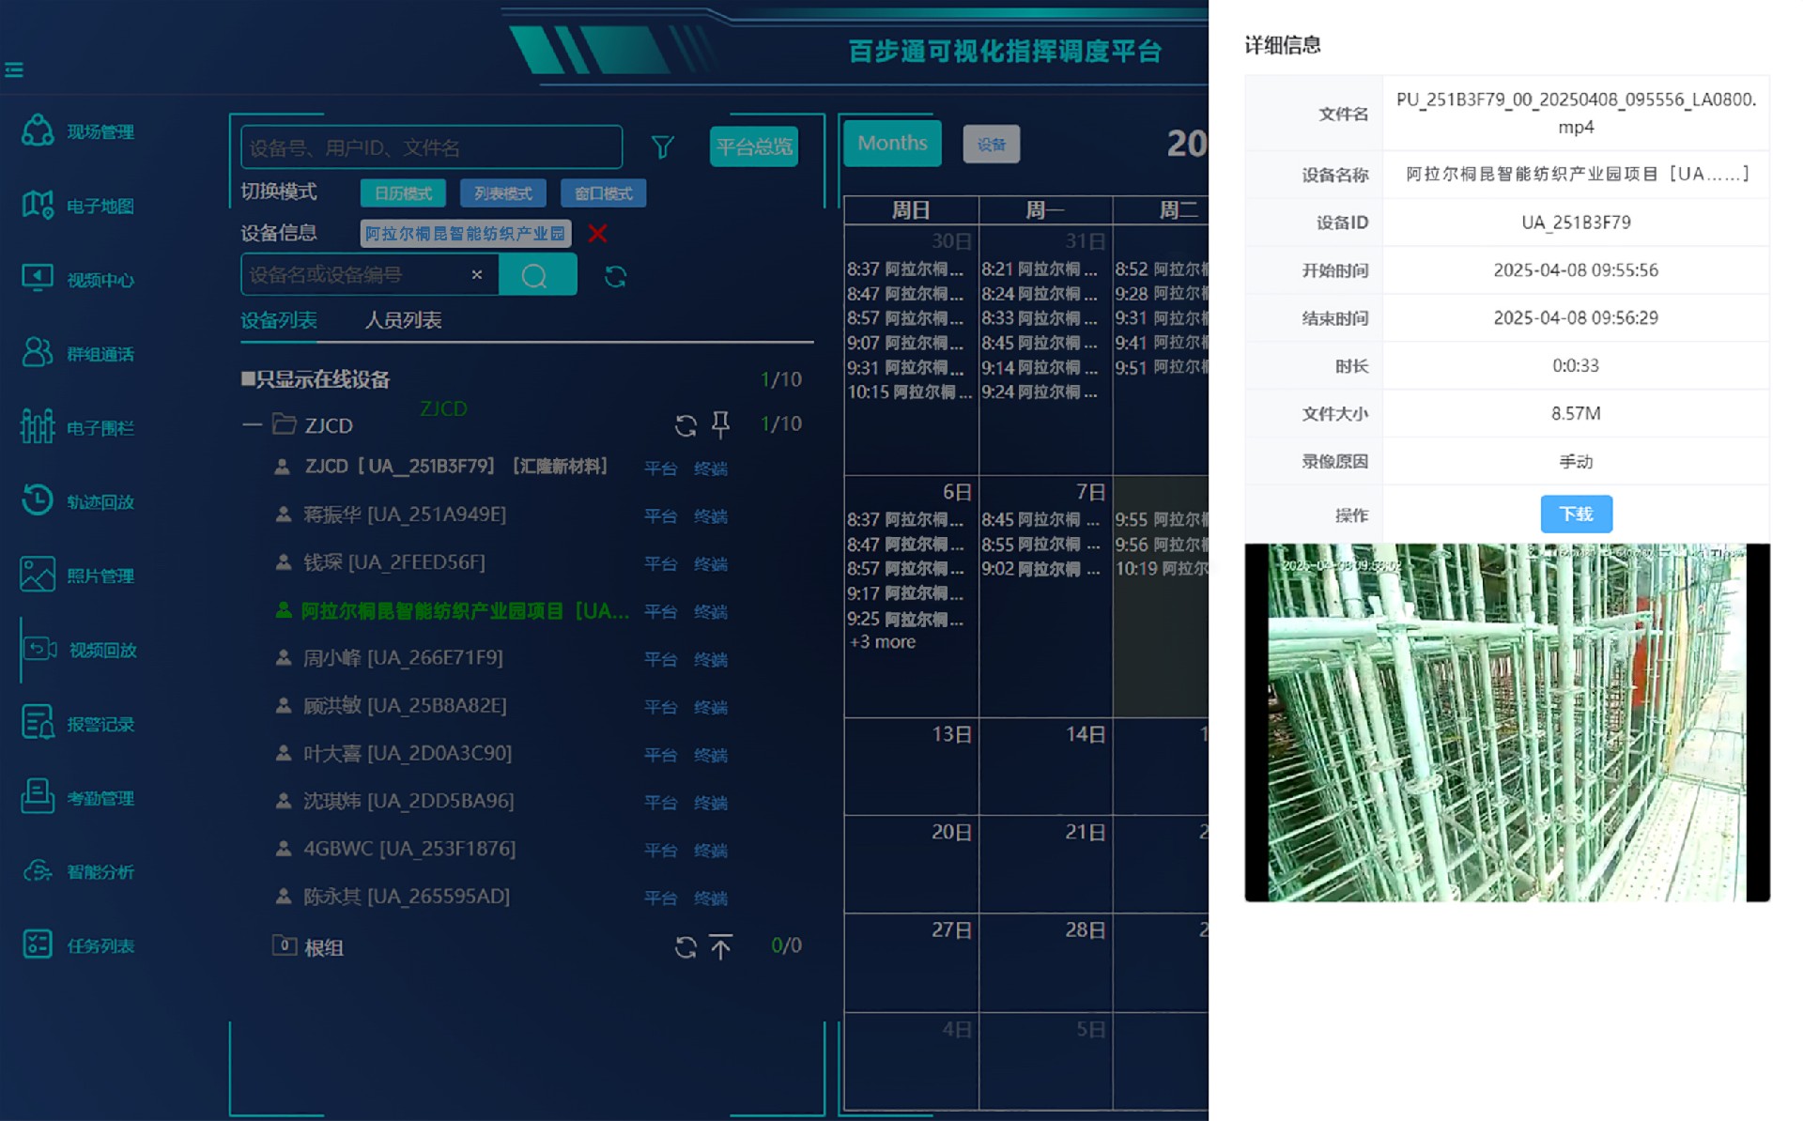The width and height of the screenshot is (1803, 1121).
Task: Switch to 窗口模式 window mode
Action: click(603, 193)
